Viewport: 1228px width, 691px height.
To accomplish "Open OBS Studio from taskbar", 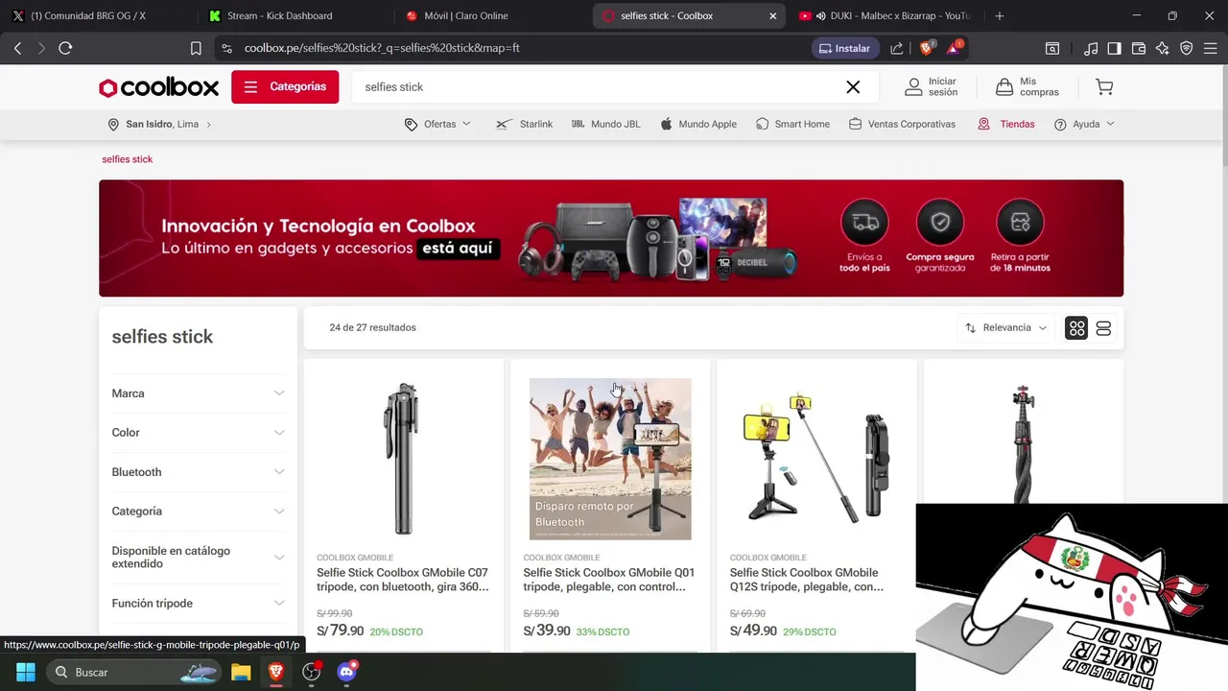I will (x=311, y=672).
